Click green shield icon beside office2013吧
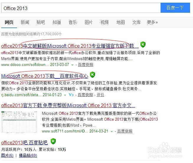This screenshot has height=163, width=193. click(x=53, y=141)
